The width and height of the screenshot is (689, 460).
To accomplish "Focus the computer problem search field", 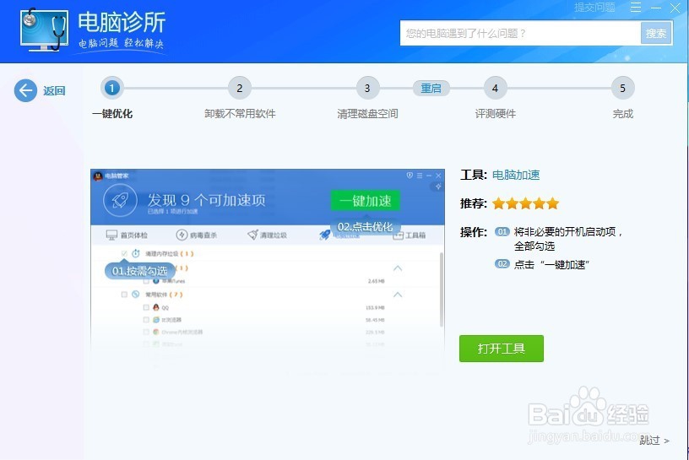I will coord(520,34).
